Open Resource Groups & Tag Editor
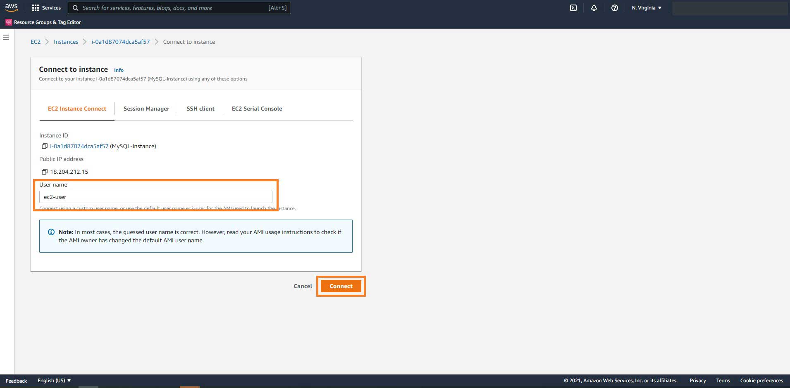The height and width of the screenshot is (388, 790). (47, 22)
